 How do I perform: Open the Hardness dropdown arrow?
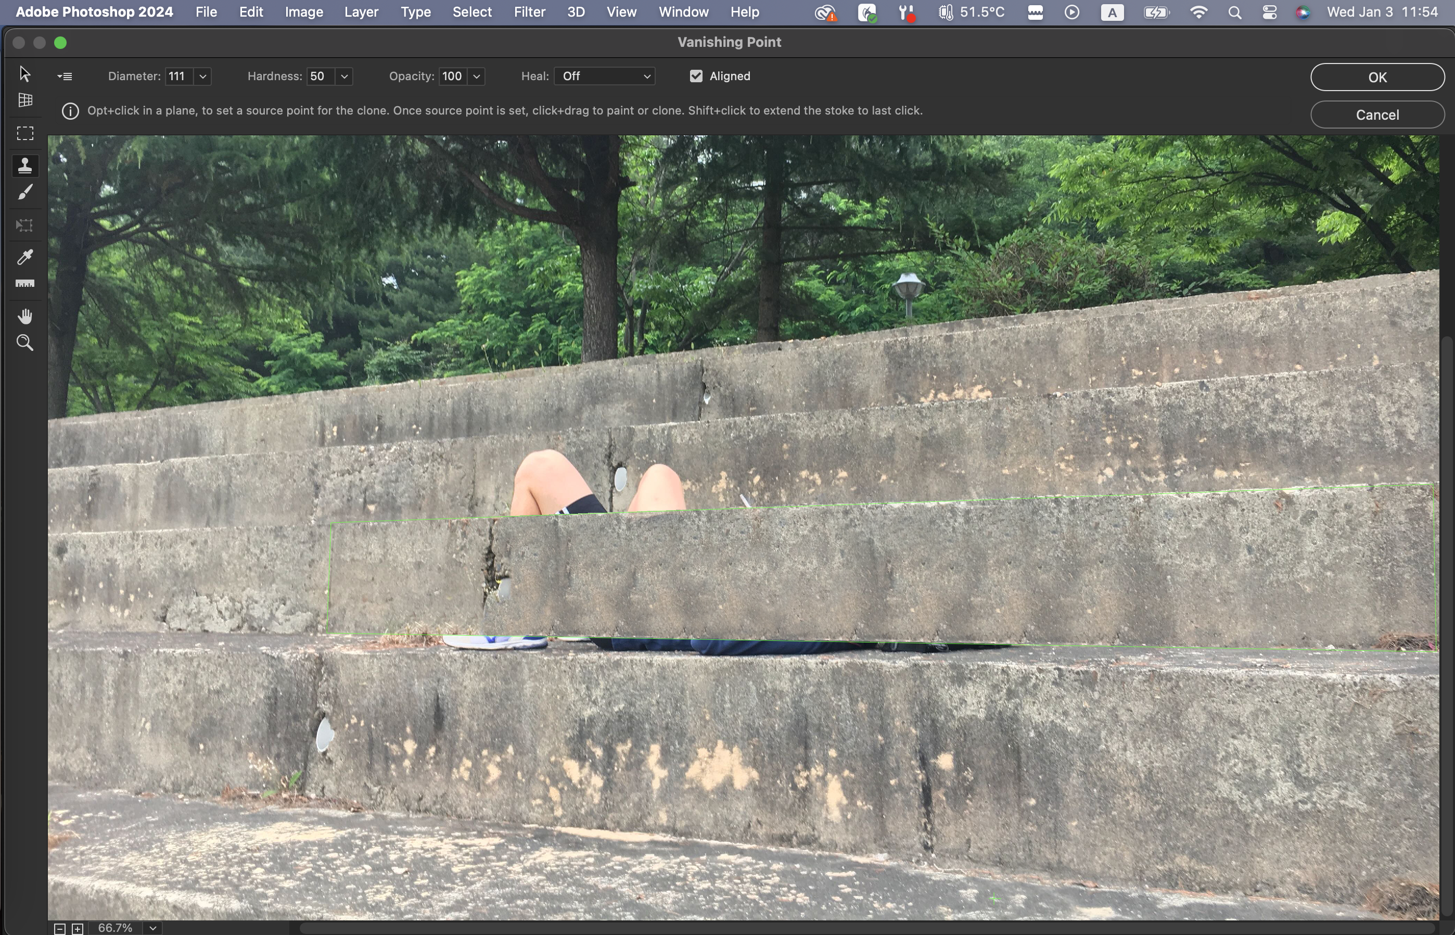point(344,77)
